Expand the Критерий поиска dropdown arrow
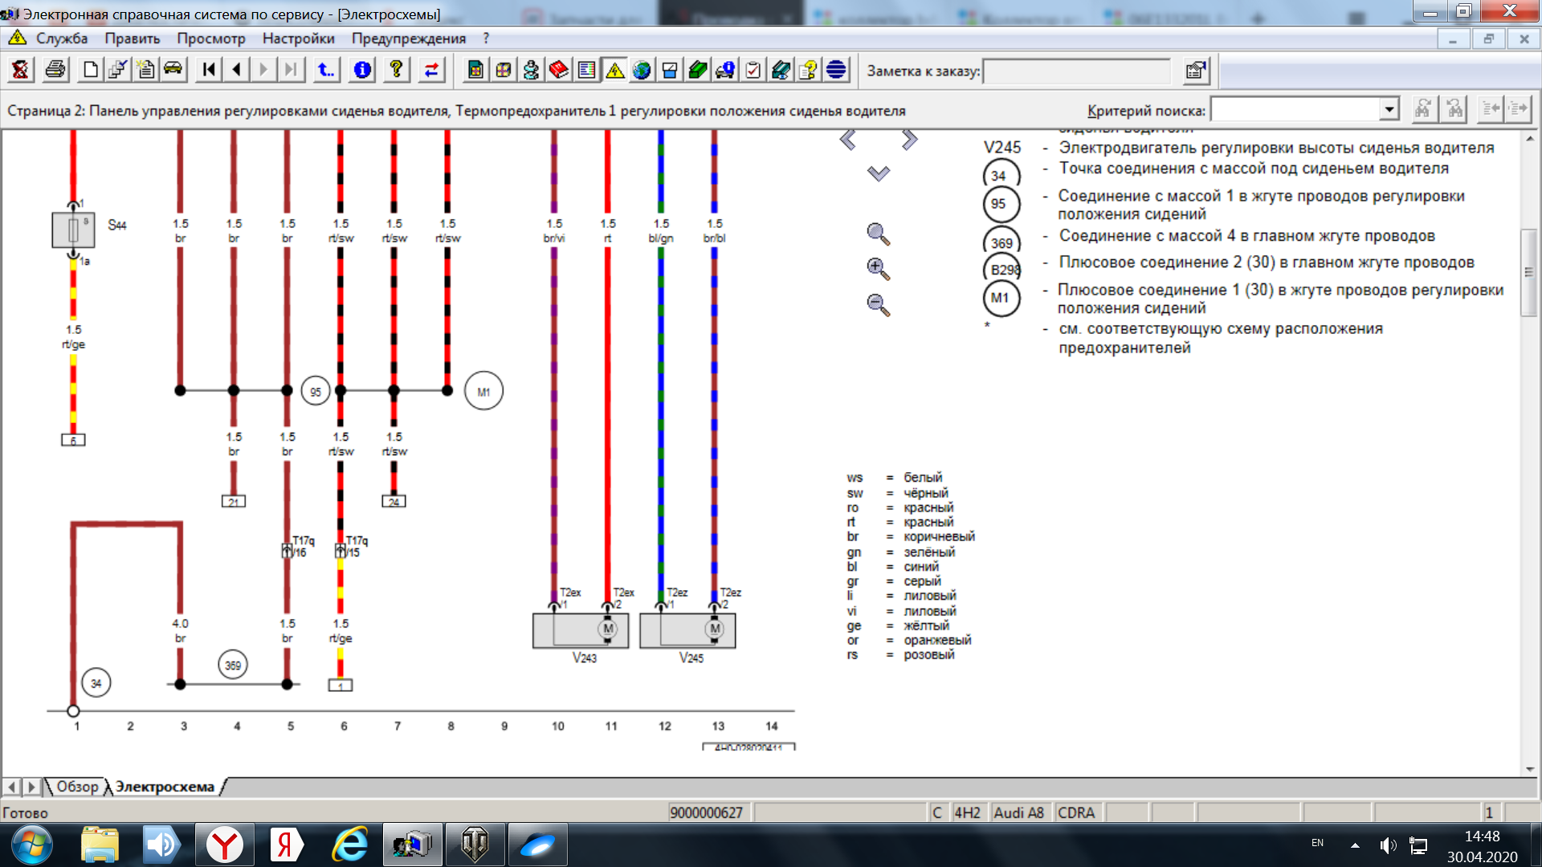 [x=1389, y=109]
